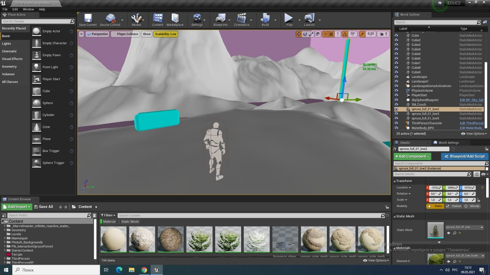490x275 pixels.
Task: Collapse the Transform section in Details
Action: coord(395,181)
